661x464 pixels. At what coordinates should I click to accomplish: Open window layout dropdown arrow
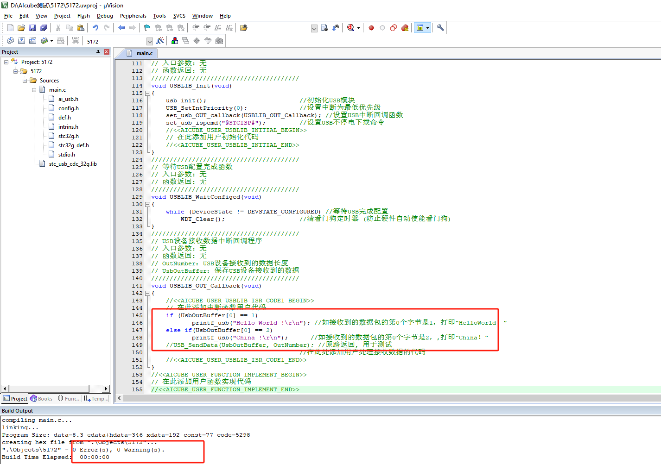pyautogui.click(x=427, y=28)
